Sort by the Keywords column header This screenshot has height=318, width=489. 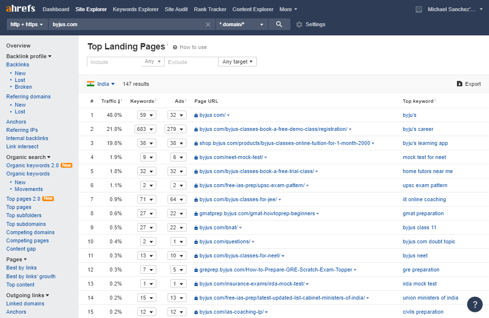pos(142,101)
